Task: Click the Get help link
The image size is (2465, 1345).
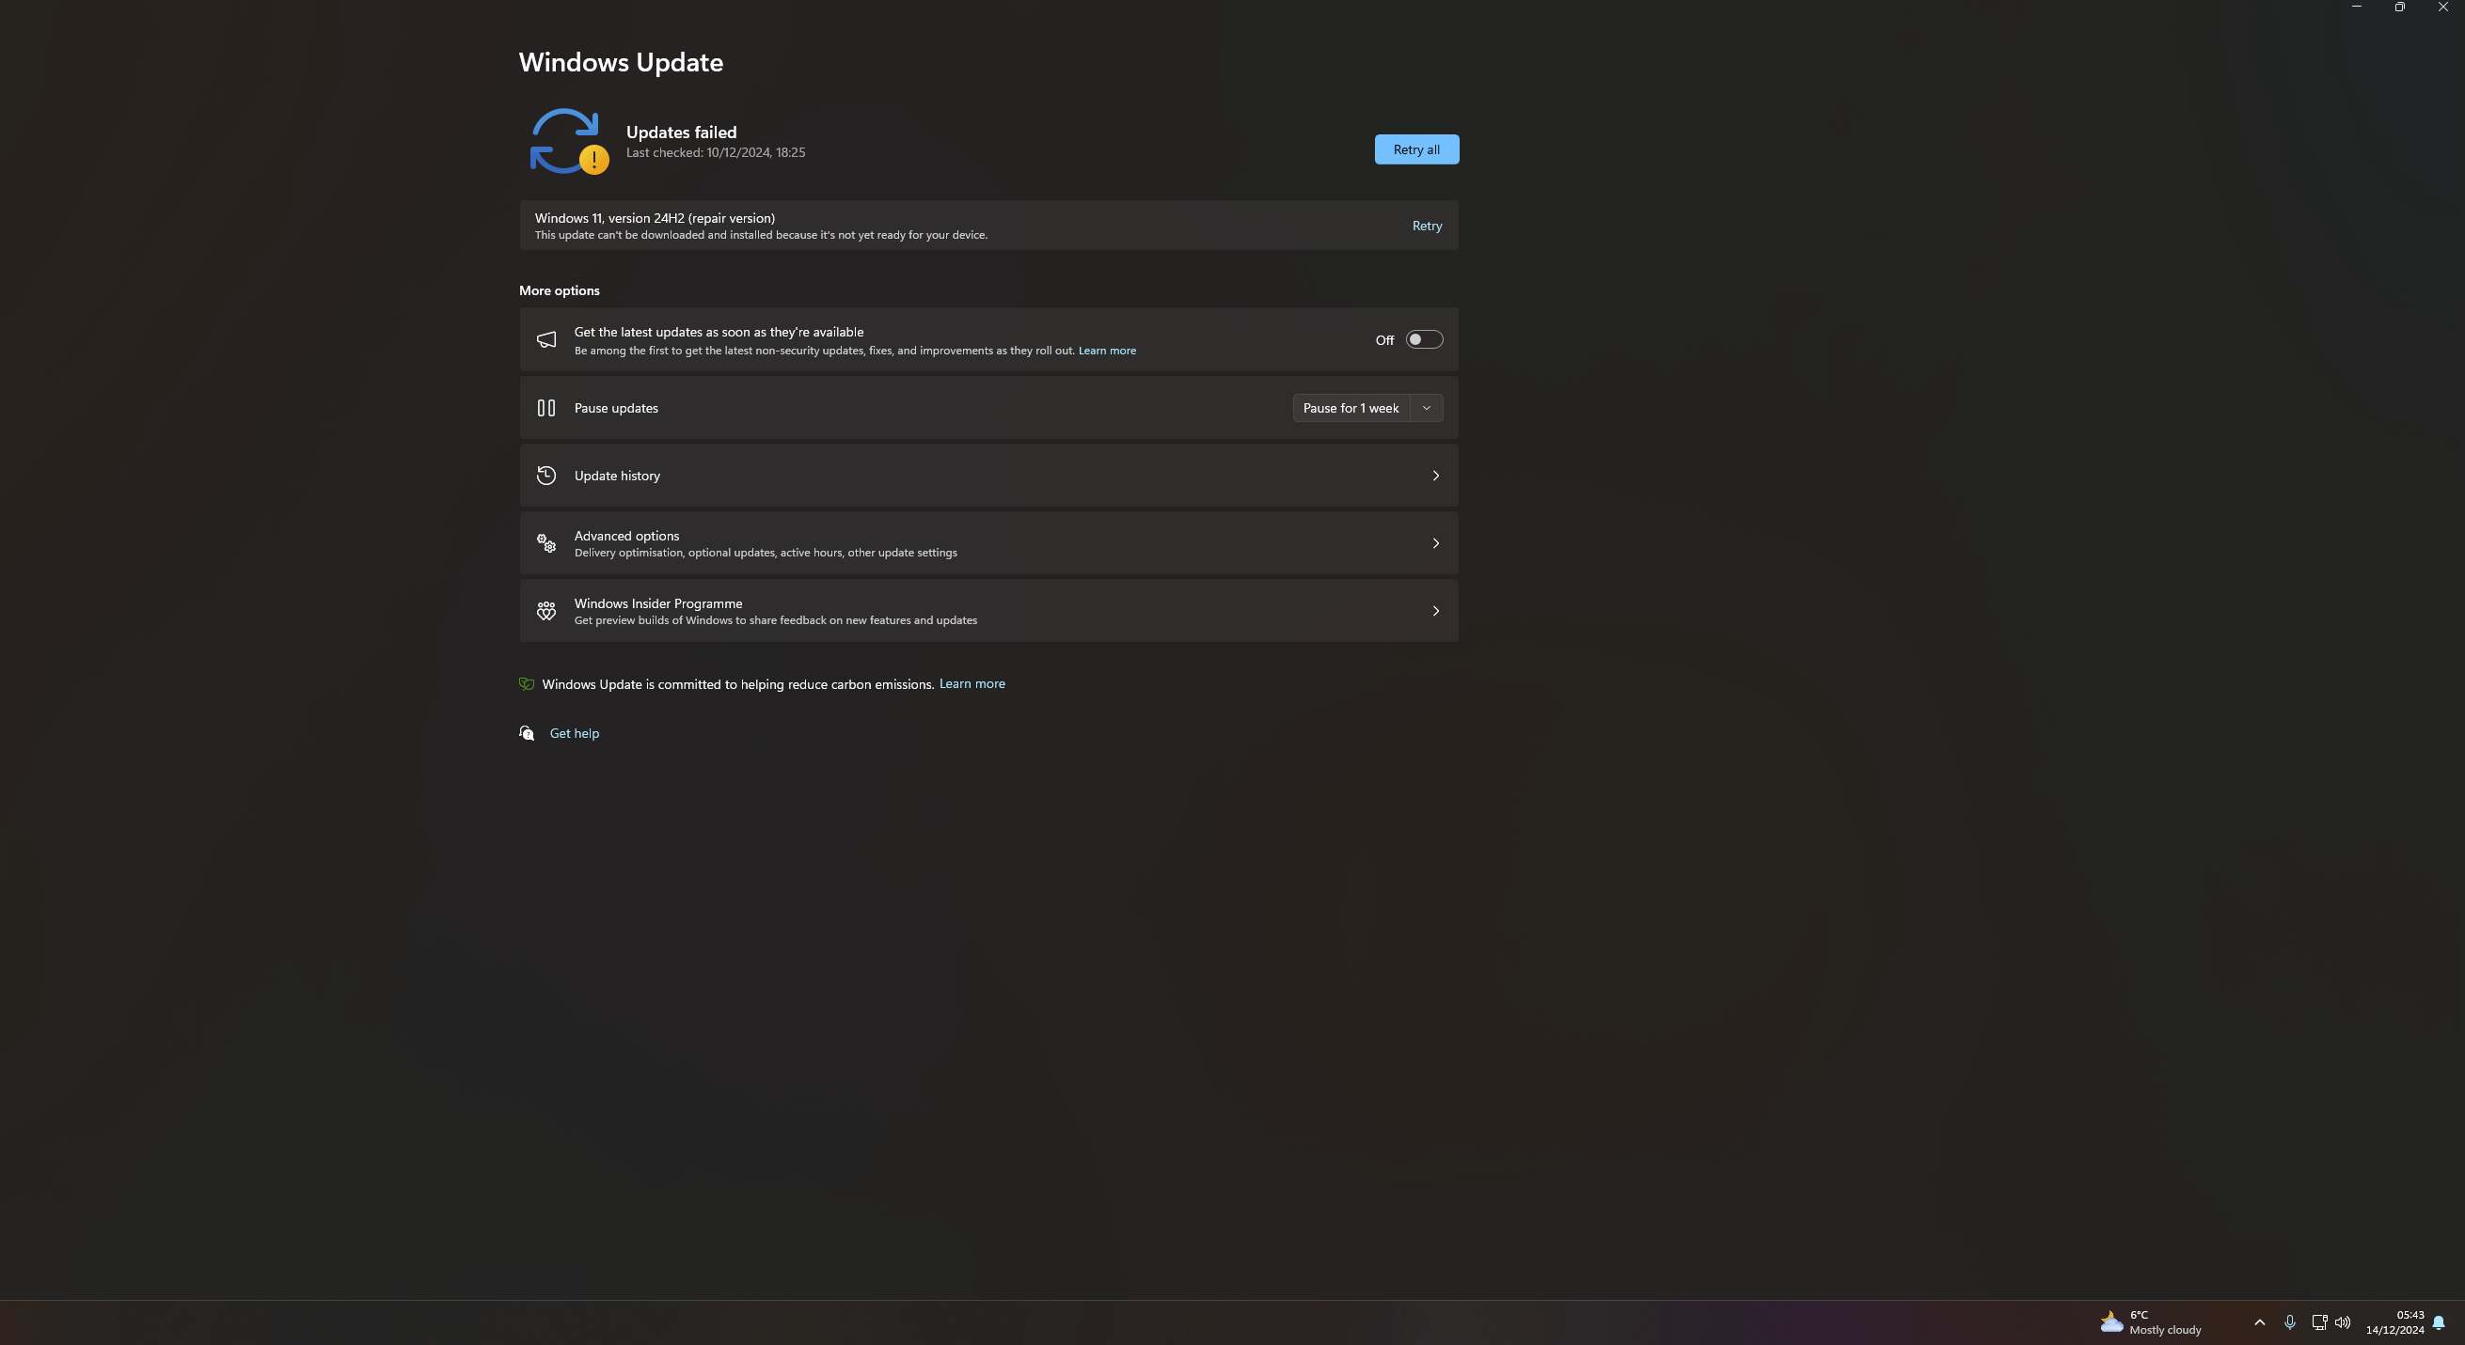Action: 574,734
